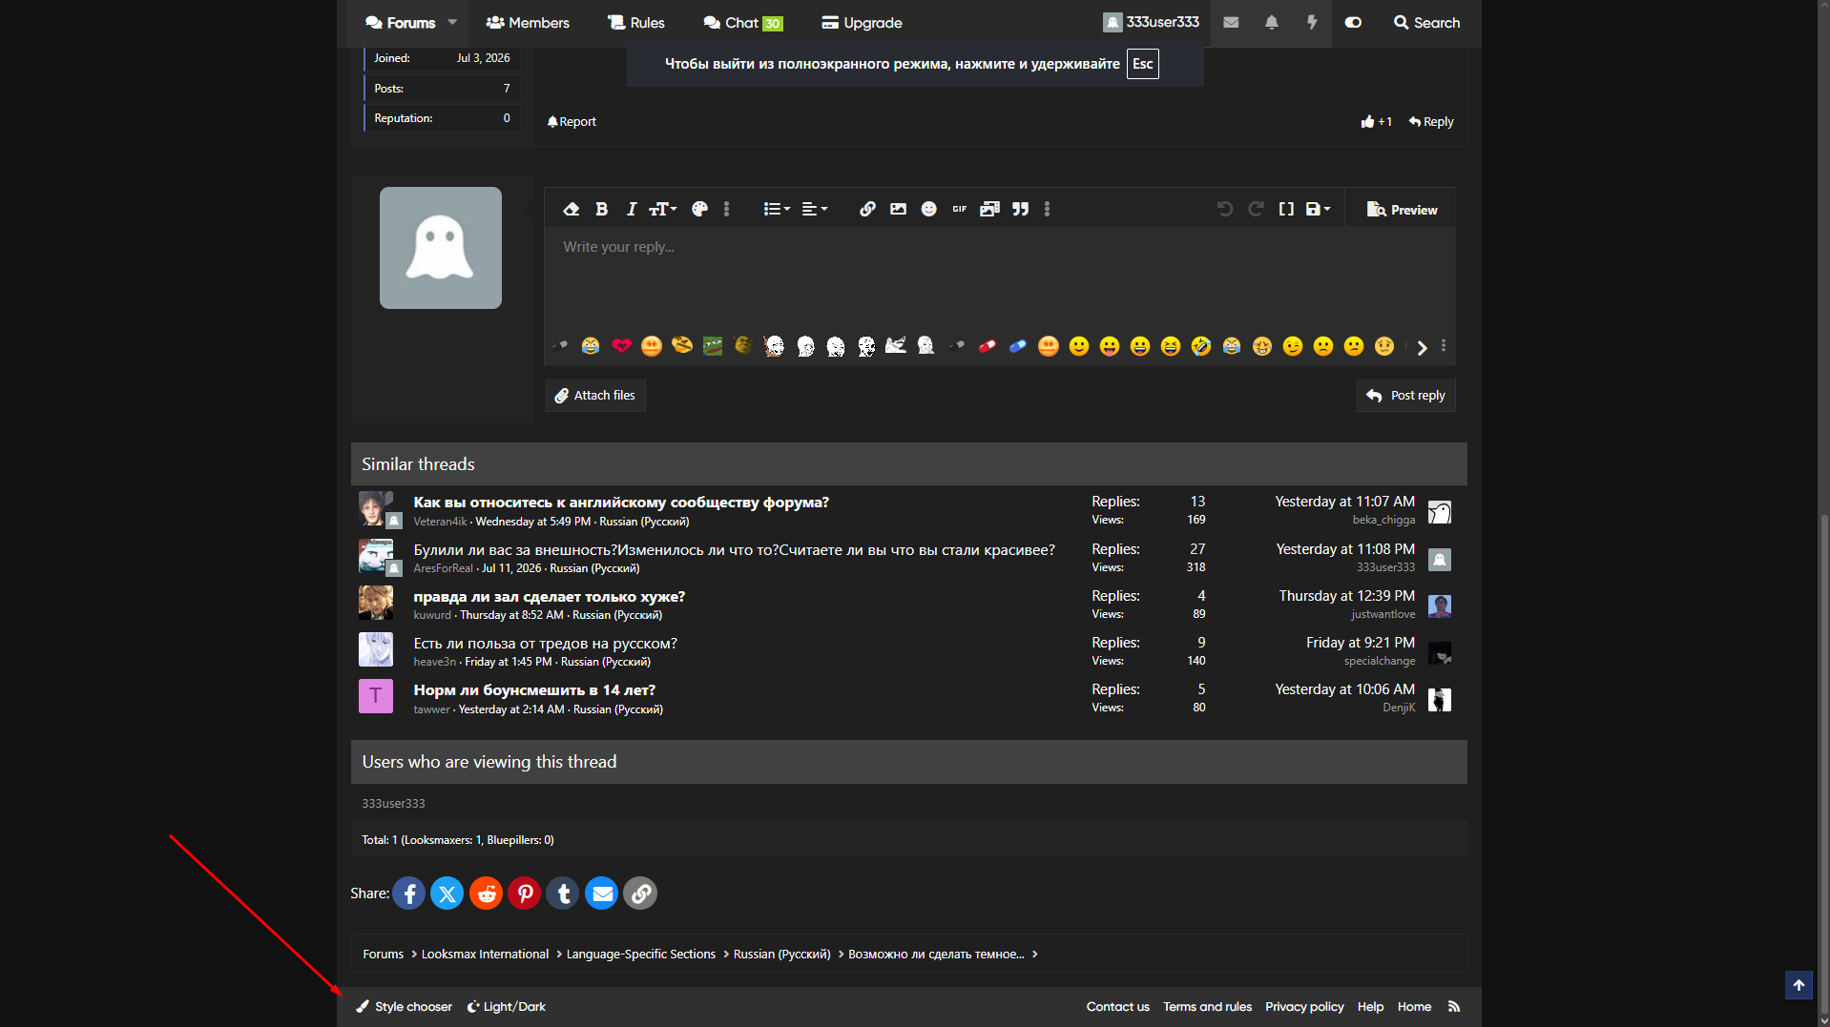
Task: Open the font size dropdown
Action: tap(662, 209)
